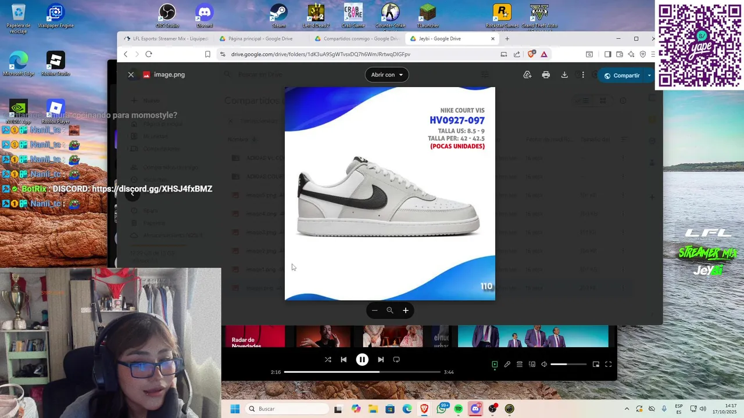Screen dimensions: 744x418
Task: Open Steam desktop shortcut
Action: tap(278, 16)
